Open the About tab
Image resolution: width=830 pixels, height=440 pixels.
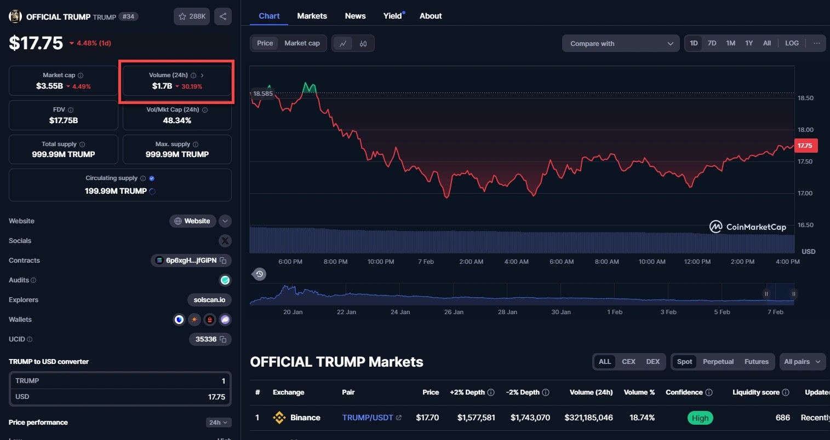tap(431, 16)
